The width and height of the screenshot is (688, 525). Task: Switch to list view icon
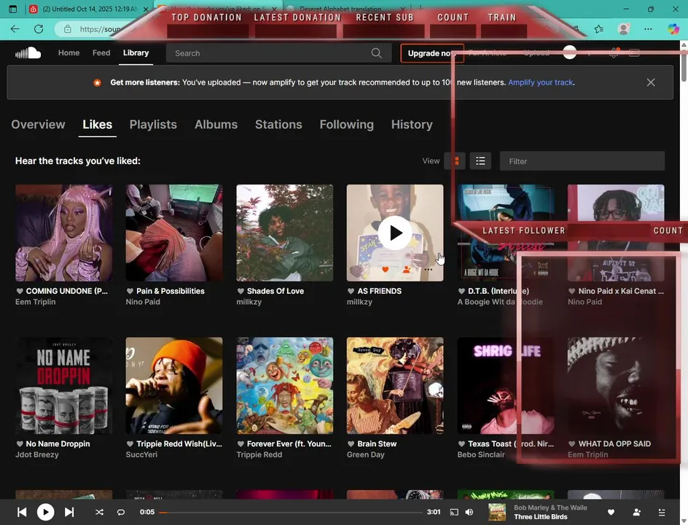(x=480, y=161)
